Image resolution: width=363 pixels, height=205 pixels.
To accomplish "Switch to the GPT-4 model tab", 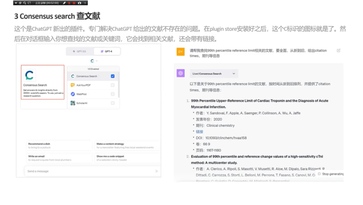I will [x=107, y=51].
